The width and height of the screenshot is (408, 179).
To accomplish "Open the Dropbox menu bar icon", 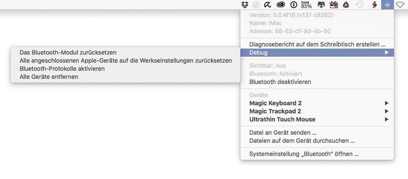I will [245, 5].
